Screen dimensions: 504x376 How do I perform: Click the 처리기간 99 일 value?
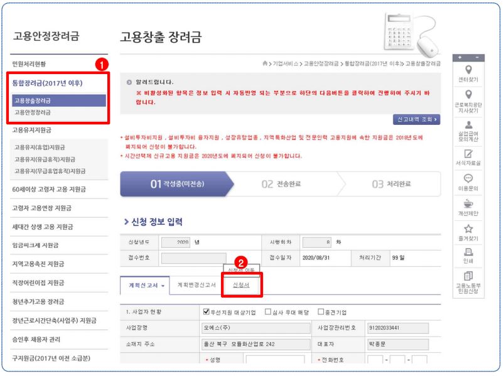click(x=399, y=258)
